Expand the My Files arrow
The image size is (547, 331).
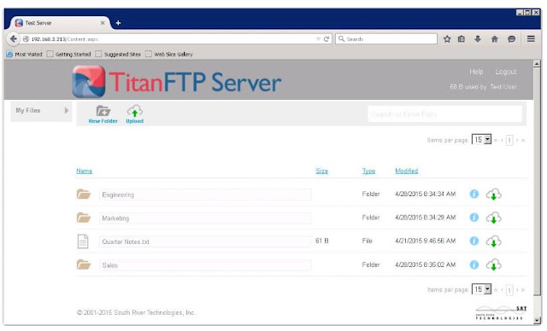pyautogui.click(x=67, y=110)
